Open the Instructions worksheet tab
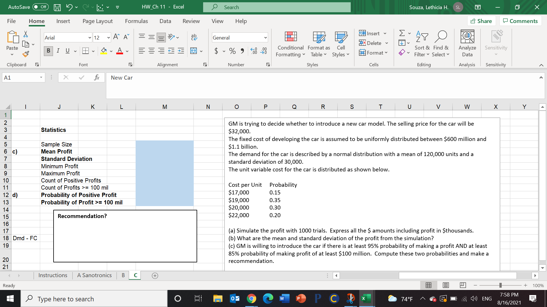This screenshot has height=307, width=547. point(53,275)
